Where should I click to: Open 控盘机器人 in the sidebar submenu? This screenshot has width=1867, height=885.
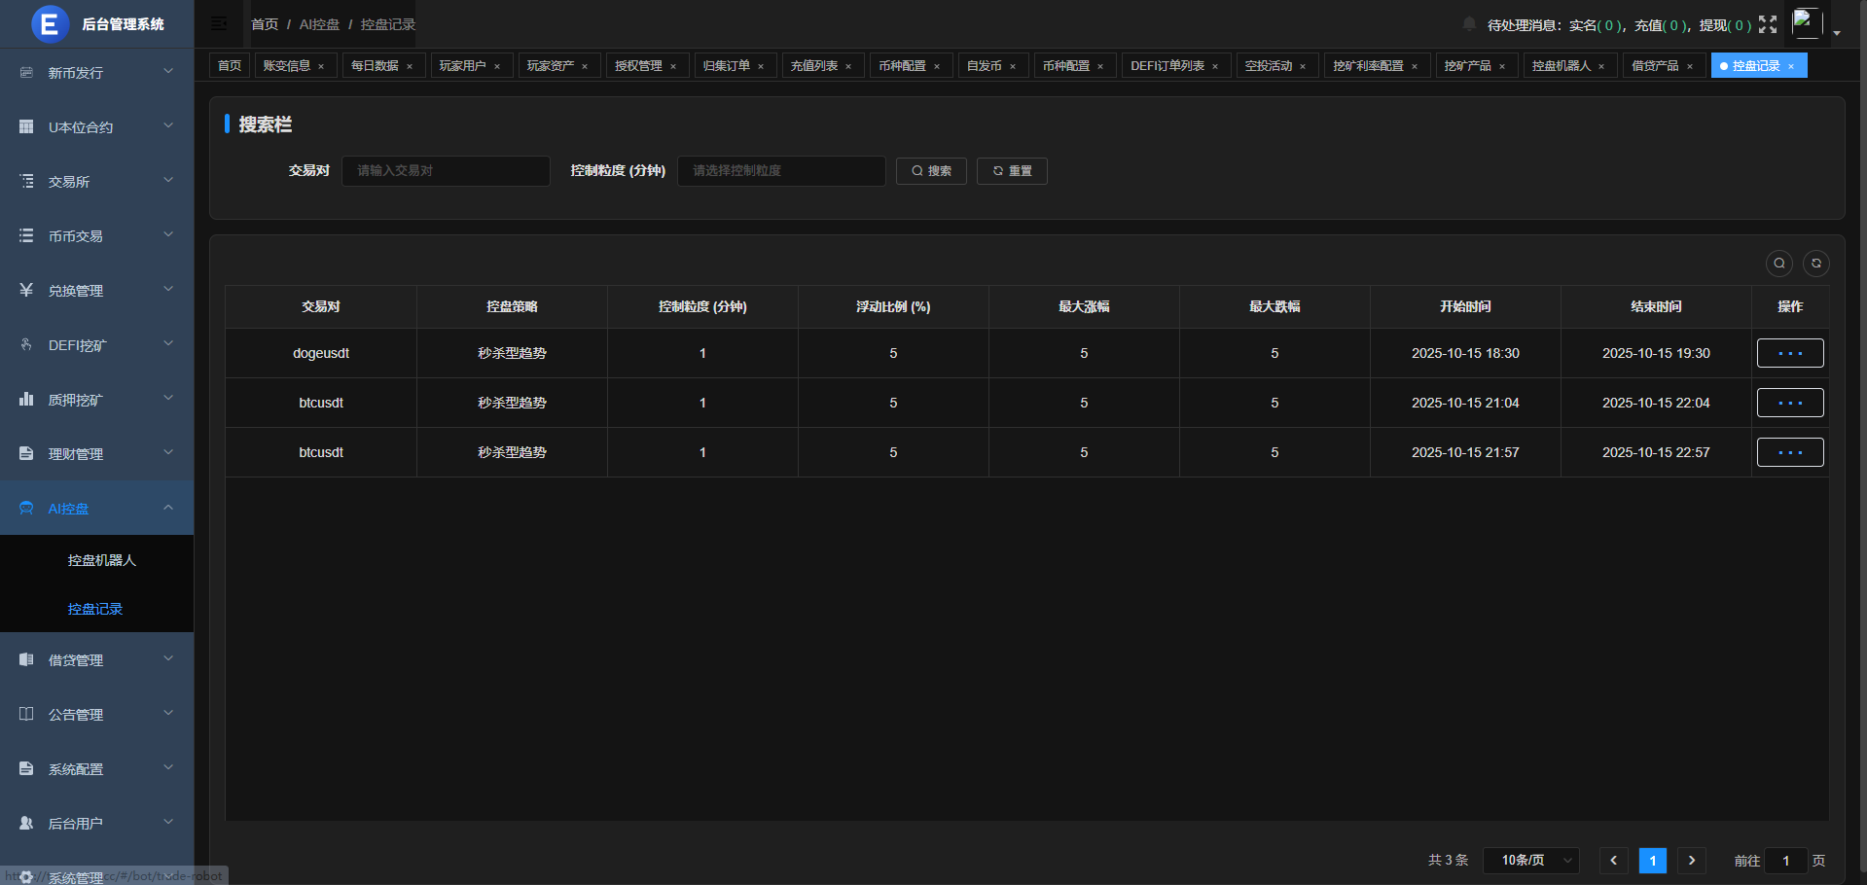101,560
